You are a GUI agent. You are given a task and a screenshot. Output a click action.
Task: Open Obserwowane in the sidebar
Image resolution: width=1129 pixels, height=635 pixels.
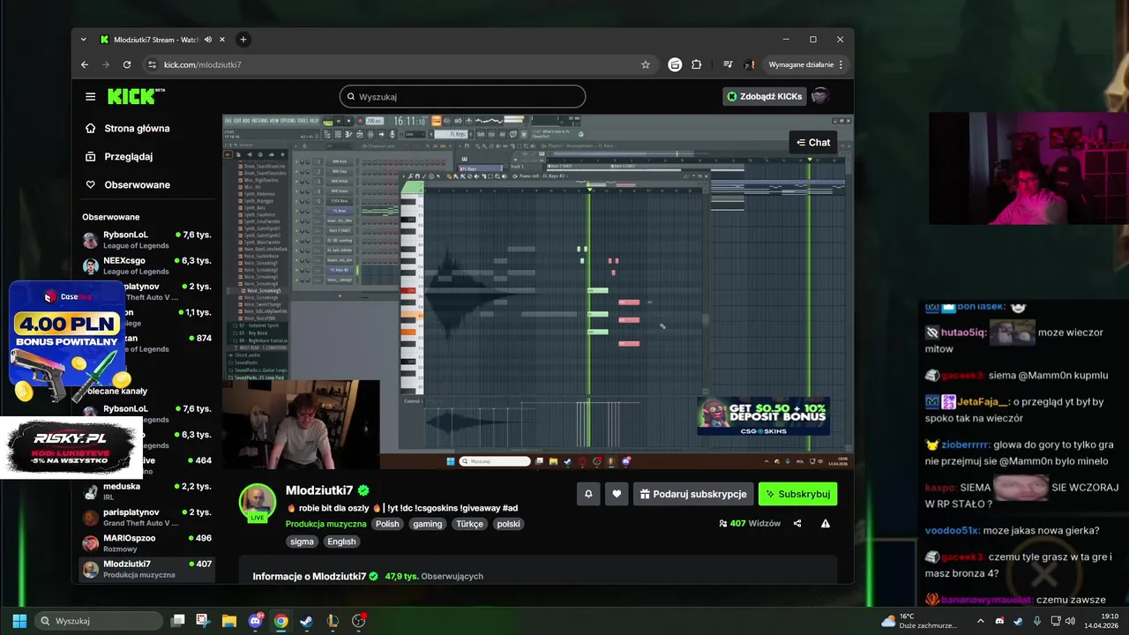pos(137,184)
